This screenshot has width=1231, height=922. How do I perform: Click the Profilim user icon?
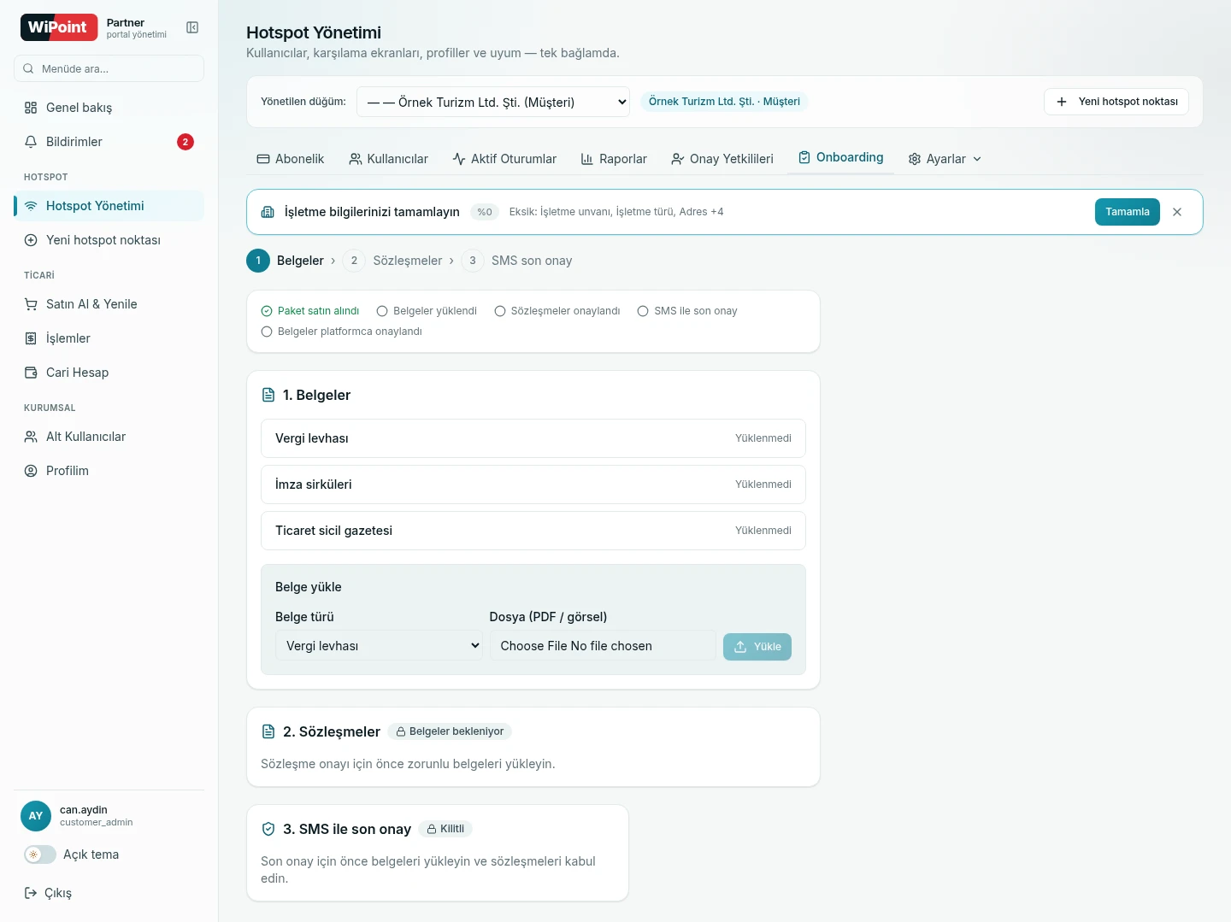[31, 471]
